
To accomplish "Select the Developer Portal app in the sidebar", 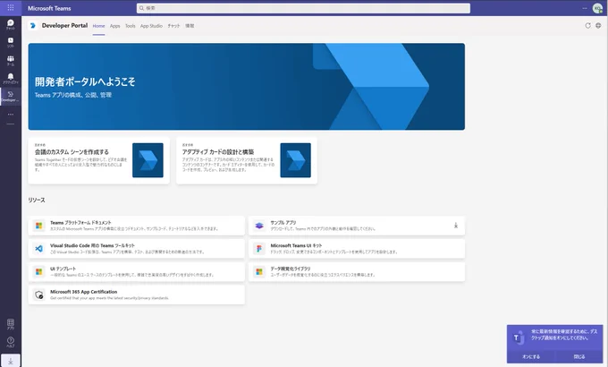I will [11, 97].
